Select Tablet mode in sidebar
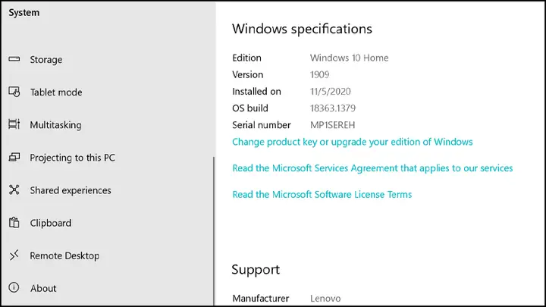This screenshot has width=546, height=307. pyautogui.click(x=56, y=92)
